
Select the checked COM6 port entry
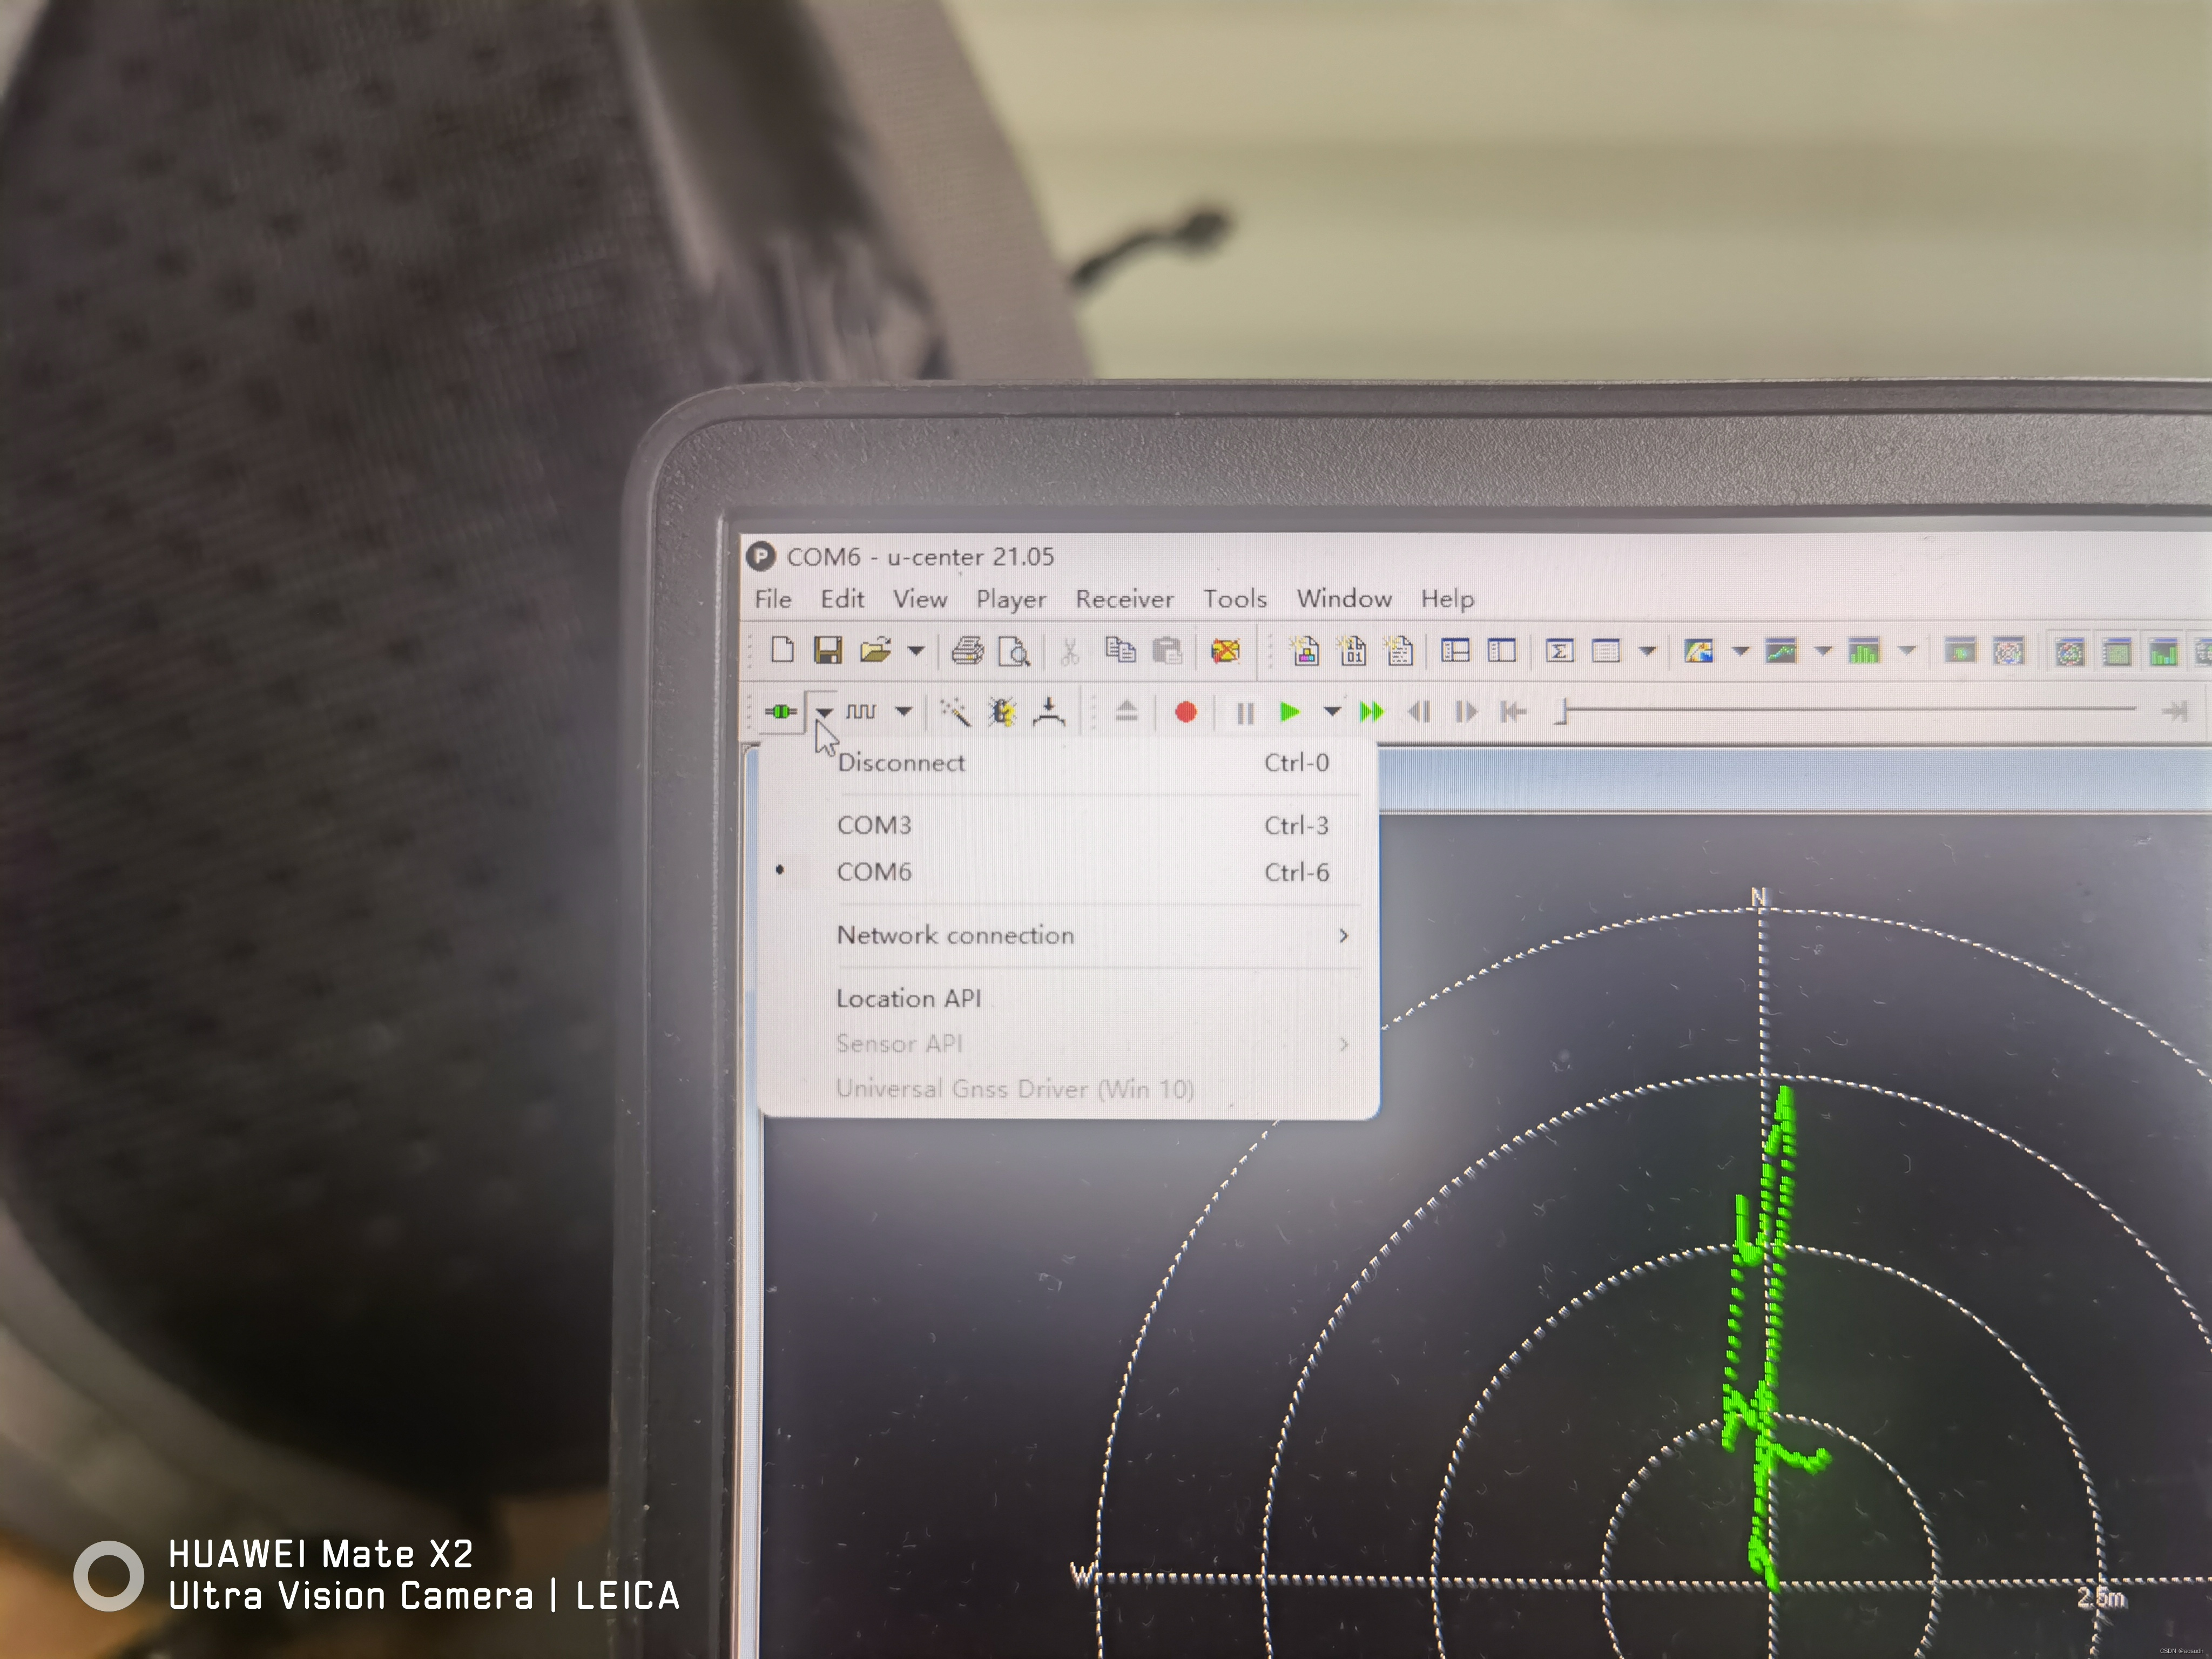point(1068,872)
